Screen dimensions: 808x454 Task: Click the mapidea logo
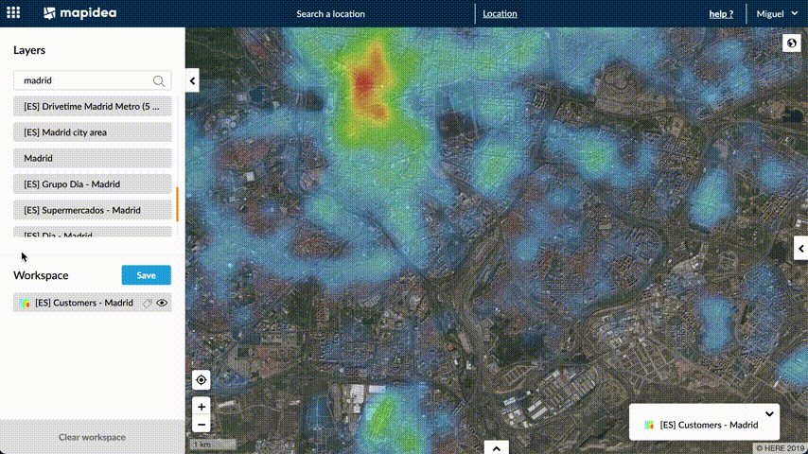click(79, 13)
